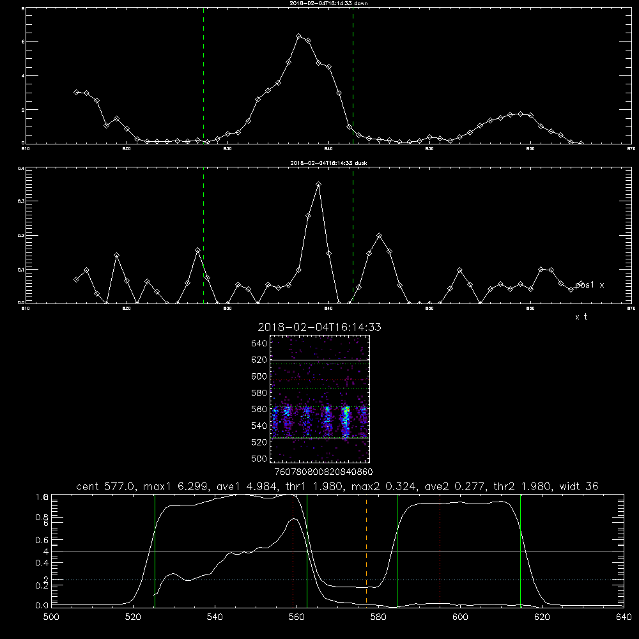The image size is (639, 639).
Task: Click the 'thr1 1.980' value in statistics line
Action: [312, 486]
